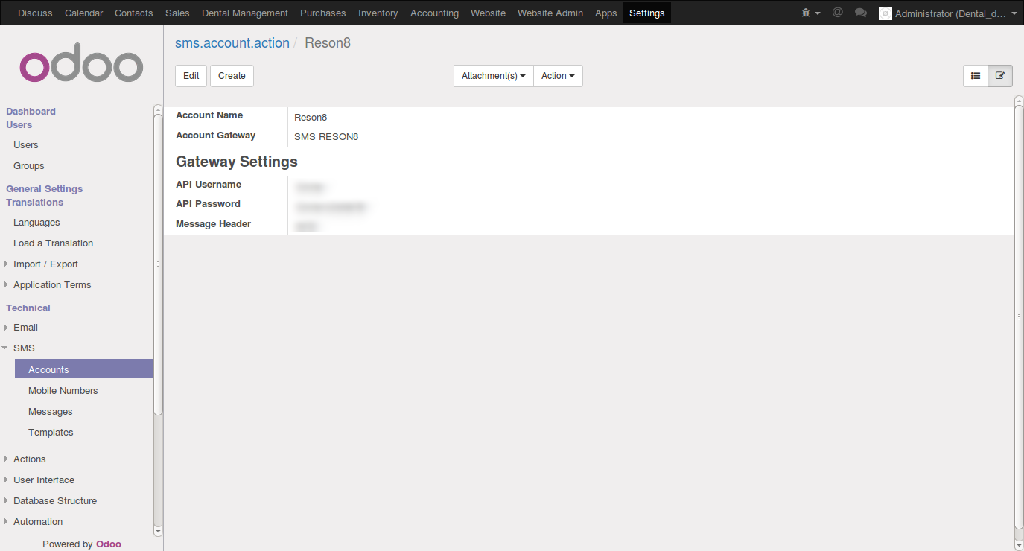Open the Calendar menu

click(x=83, y=13)
